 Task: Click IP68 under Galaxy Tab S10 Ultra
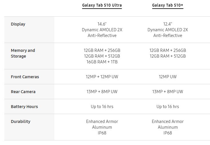(102, 133)
